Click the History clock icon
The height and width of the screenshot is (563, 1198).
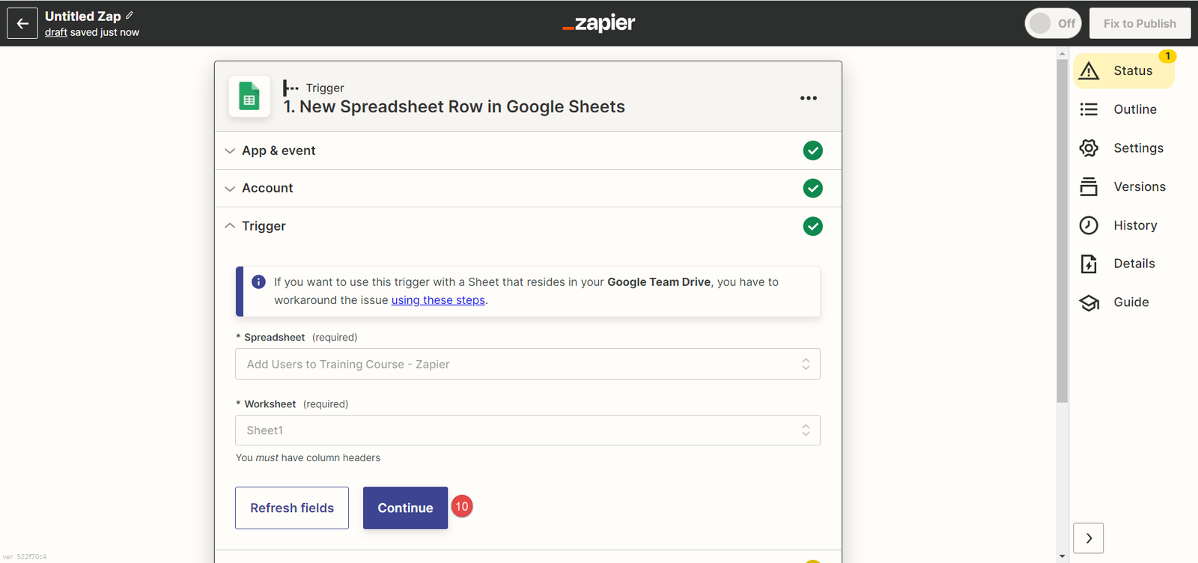pos(1089,225)
